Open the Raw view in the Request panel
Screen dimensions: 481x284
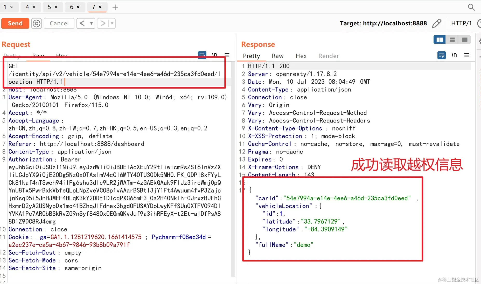(38, 56)
